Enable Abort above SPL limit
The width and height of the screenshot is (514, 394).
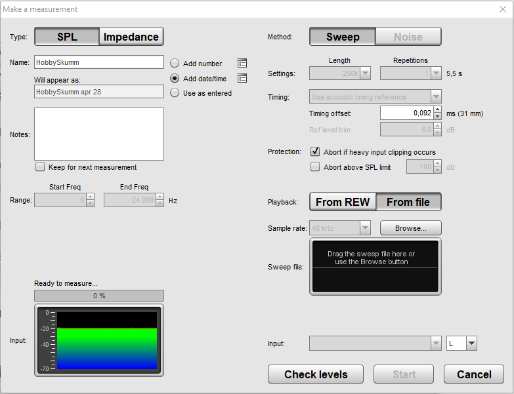tap(315, 167)
